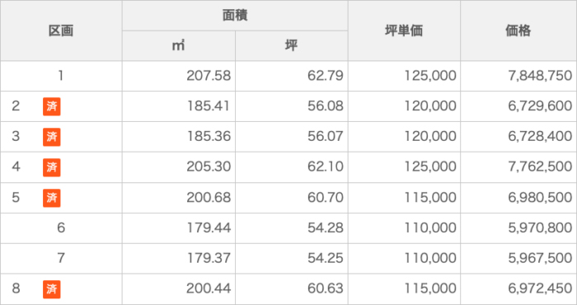Click the area value 179.44
This screenshot has height=305, width=577.
tap(209, 228)
